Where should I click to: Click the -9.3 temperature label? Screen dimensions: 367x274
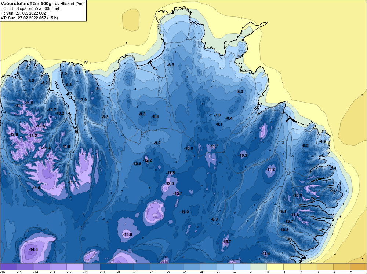142,114
